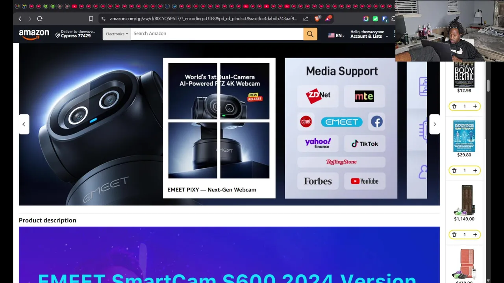Open the EN language selector dropdown

point(336,35)
